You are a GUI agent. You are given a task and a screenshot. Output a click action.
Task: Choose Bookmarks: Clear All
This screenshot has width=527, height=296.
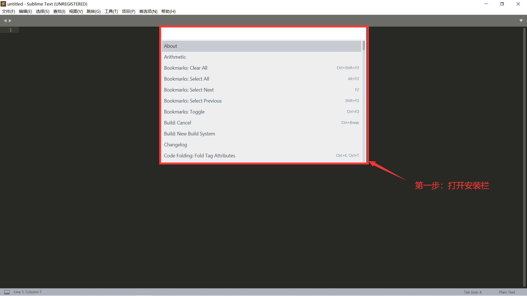(x=262, y=68)
